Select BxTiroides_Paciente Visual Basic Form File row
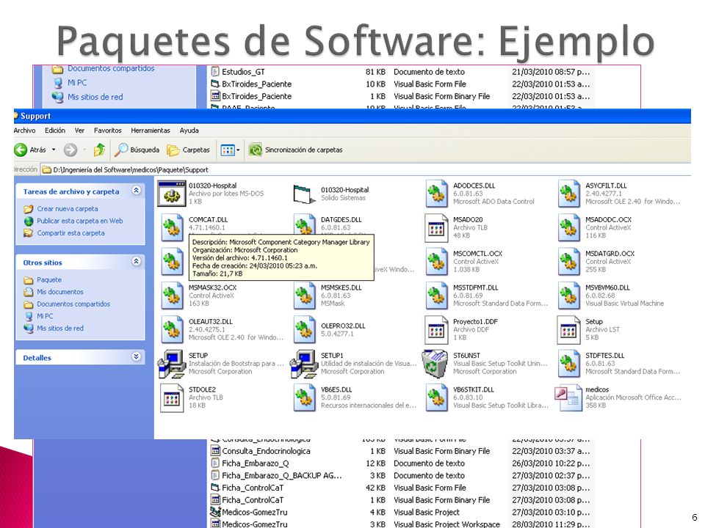 coord(400,84)
